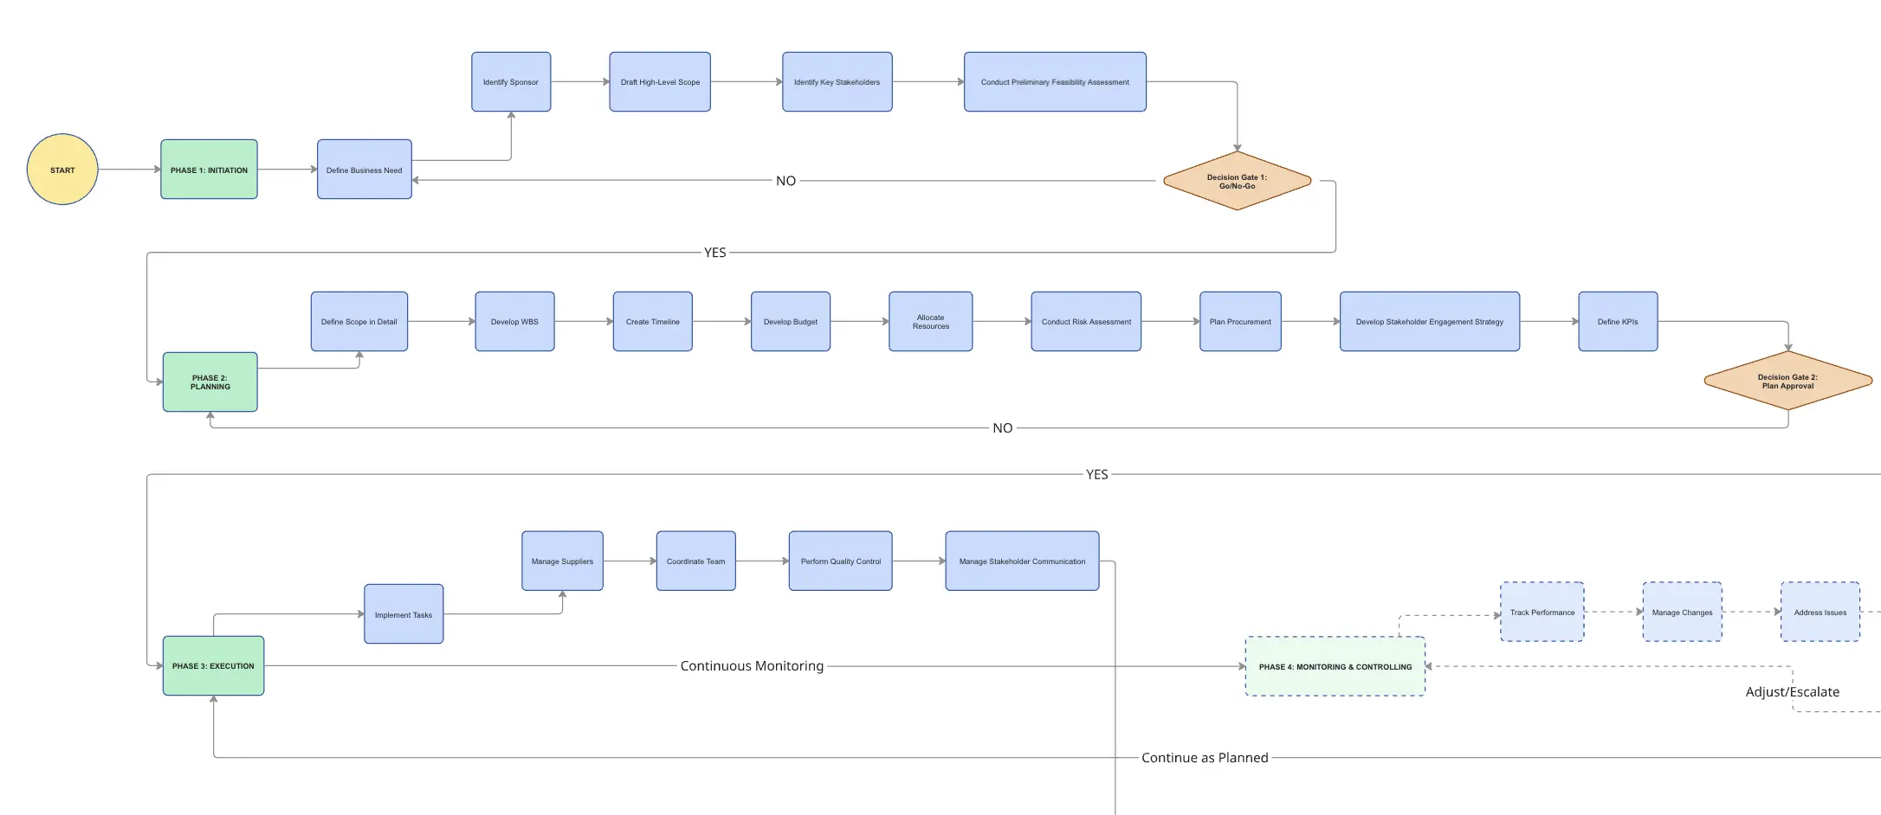The image size is (1881, 815).
Task: Select PHASE 4: MONITORING & CONTROLLING box
Action: coord(1335,667)
